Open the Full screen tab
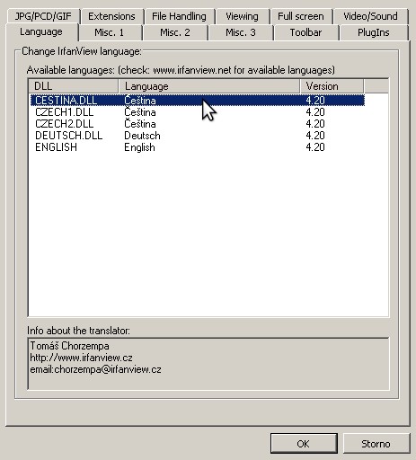Screen dimensions: 416x460 (x=301, y=16)
